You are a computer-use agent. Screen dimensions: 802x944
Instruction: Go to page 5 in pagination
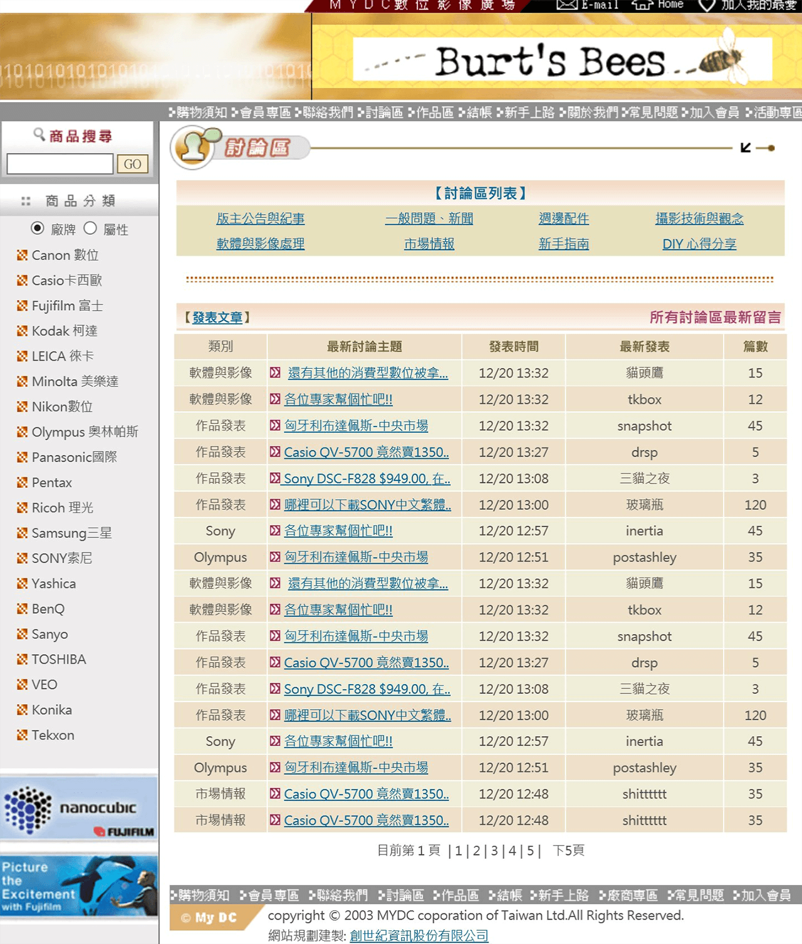[530, 851]
